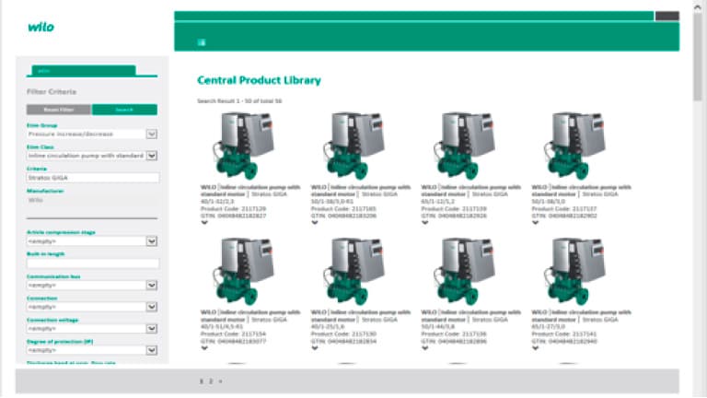The height and width of the screenshot is (398, 707).
Task: Open the Communication bus dropdown
Action: point(152,286)
